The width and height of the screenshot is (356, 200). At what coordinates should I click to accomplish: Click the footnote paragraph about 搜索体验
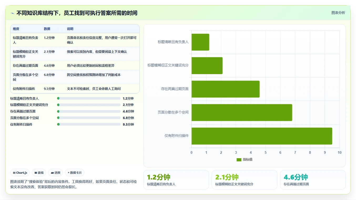[x=73, y=184]
